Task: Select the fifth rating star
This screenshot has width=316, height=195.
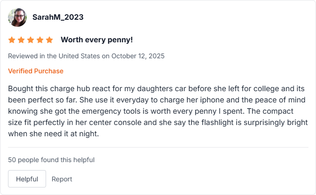Action: [49, 40]
